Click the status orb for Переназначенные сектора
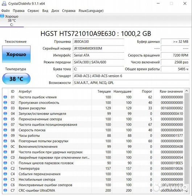 [5, 119]
